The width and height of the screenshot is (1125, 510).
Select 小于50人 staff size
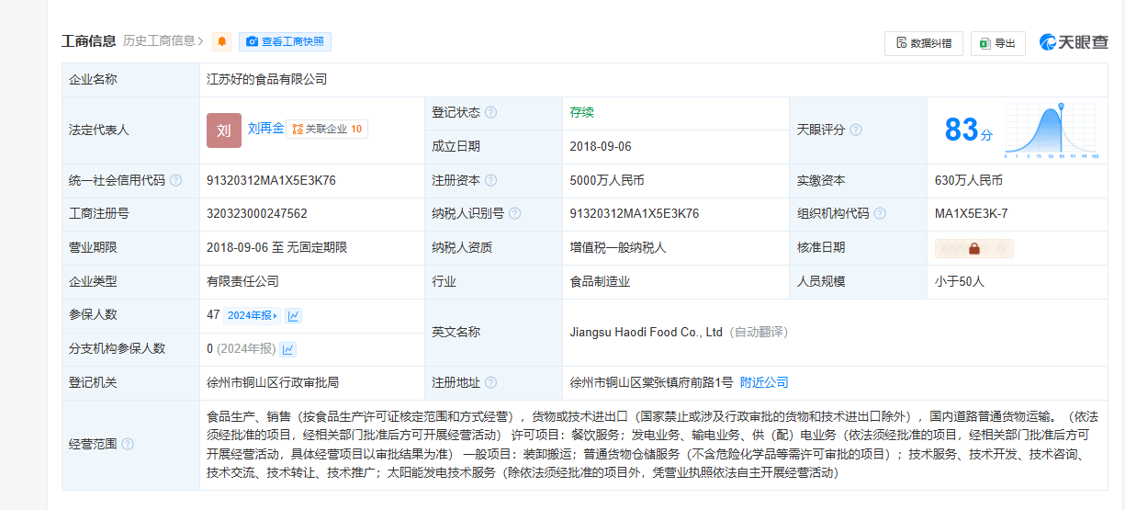pyautogui.click(x=960, y=282)
